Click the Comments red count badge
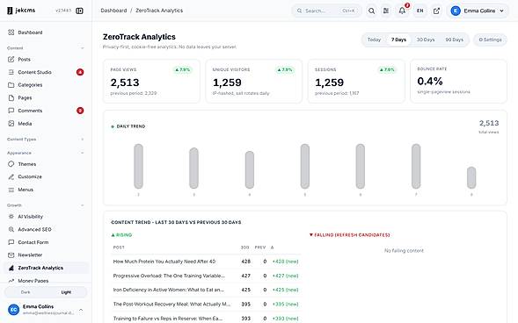The width and height of the screenshot is (518, 323). tap(80, 111)
